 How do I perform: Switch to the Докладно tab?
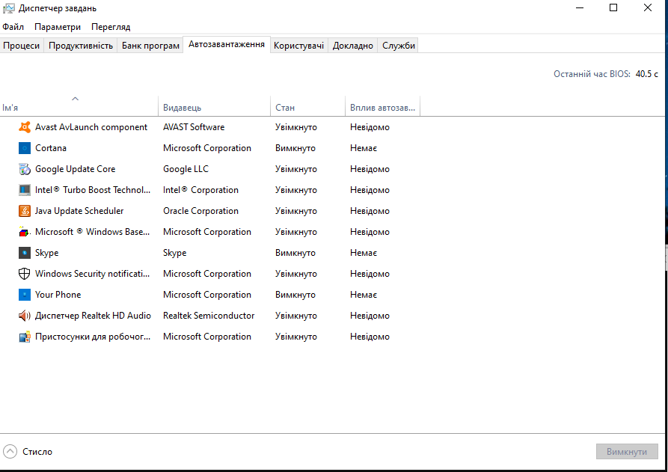[353, 46]
